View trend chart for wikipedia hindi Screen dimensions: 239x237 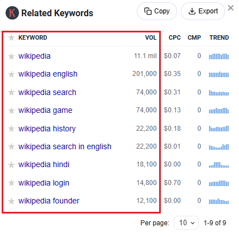pyautogui.click(x=219, y=165)
